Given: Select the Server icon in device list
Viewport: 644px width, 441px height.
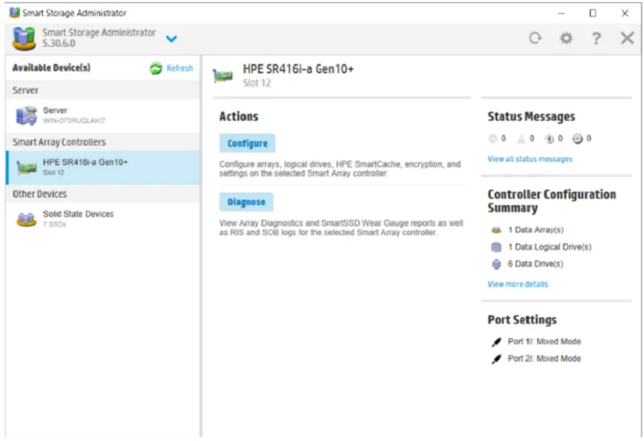Looking at the screenshot, I should pyautogui.click(x=26, y=116).
